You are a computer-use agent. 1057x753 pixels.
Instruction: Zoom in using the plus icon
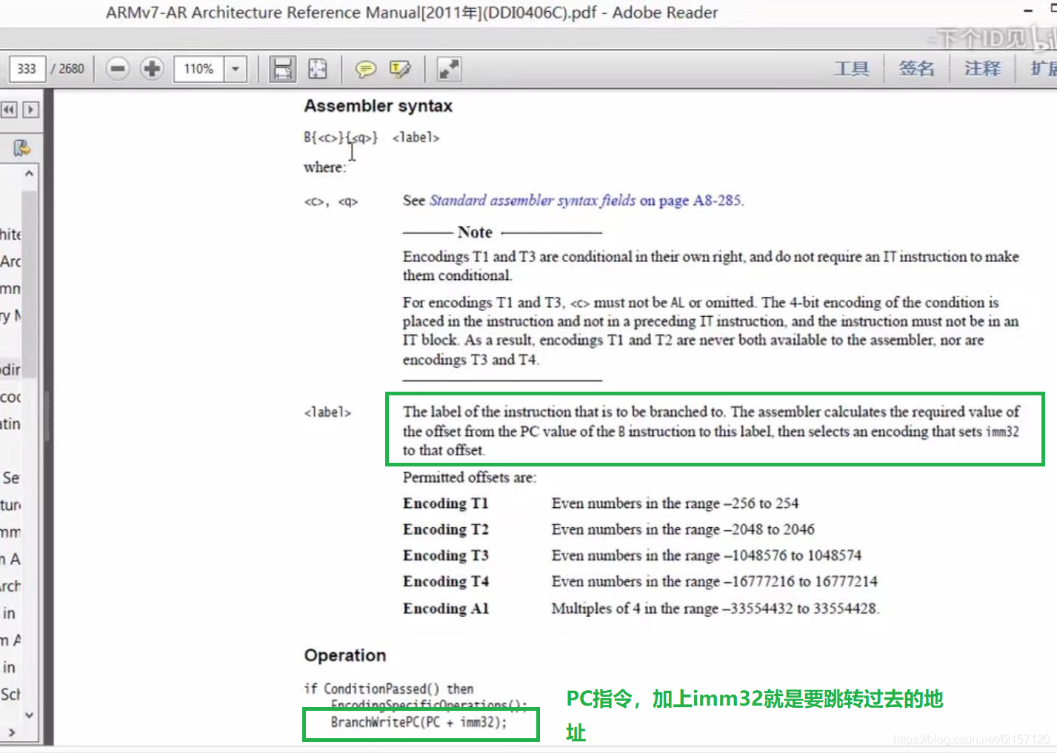[x=151, y=69]
